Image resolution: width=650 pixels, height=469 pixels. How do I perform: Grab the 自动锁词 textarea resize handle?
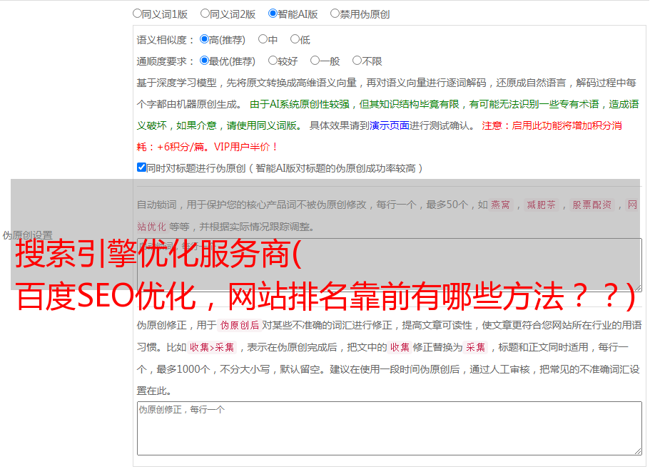point(638,287)
